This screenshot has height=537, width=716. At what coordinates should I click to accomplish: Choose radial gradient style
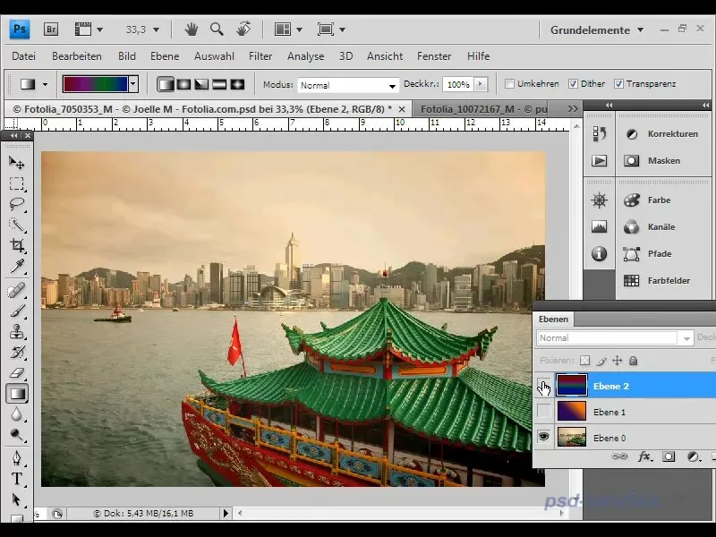(x=183, y=84)
